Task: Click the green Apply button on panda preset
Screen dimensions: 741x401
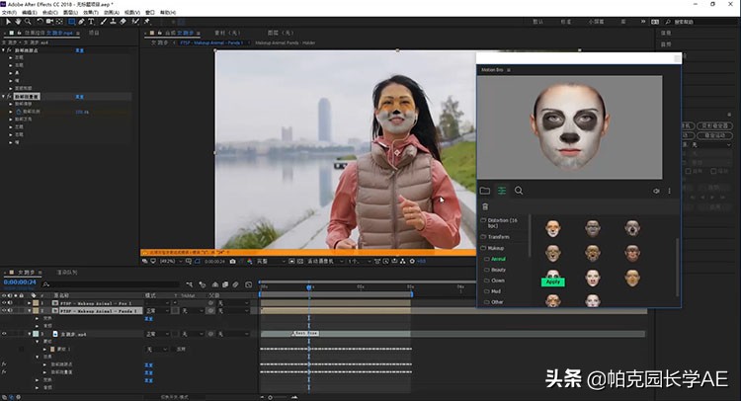Action: 552,281
